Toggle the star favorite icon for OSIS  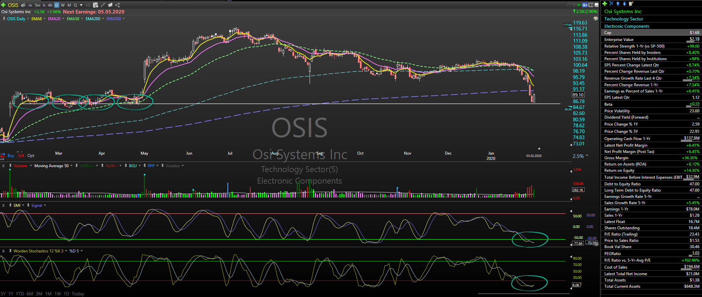[x=569, y=5]
